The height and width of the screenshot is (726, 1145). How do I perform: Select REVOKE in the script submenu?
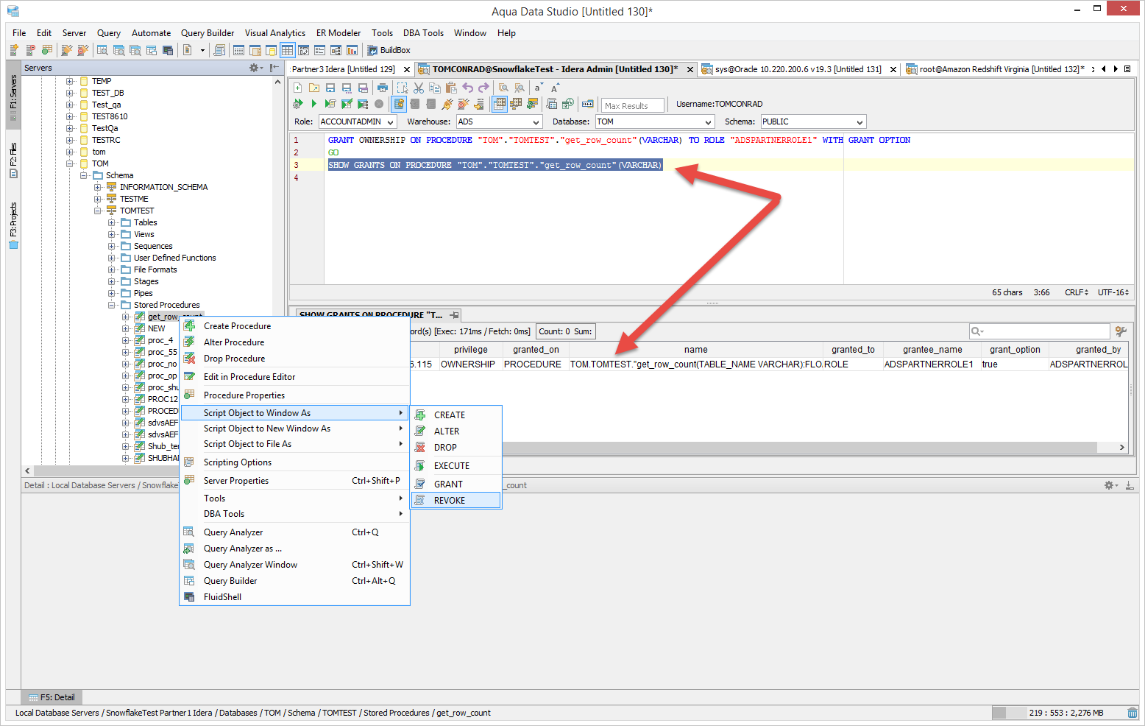456,500
